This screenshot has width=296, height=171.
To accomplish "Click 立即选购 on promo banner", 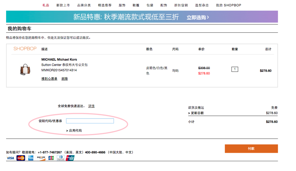I will coord(198,17).
